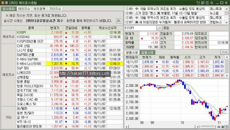This screenshot has height=130, width=230.
Task: Click the 현재가 column header in the index table
Action: coord(55,28)
